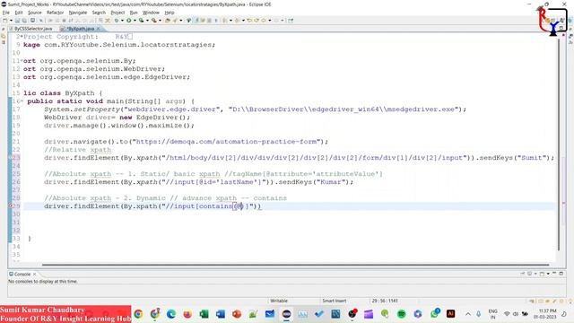Click the Save All toolbar icon
This screenshot has width=574, height=323.
coord(24,21)
